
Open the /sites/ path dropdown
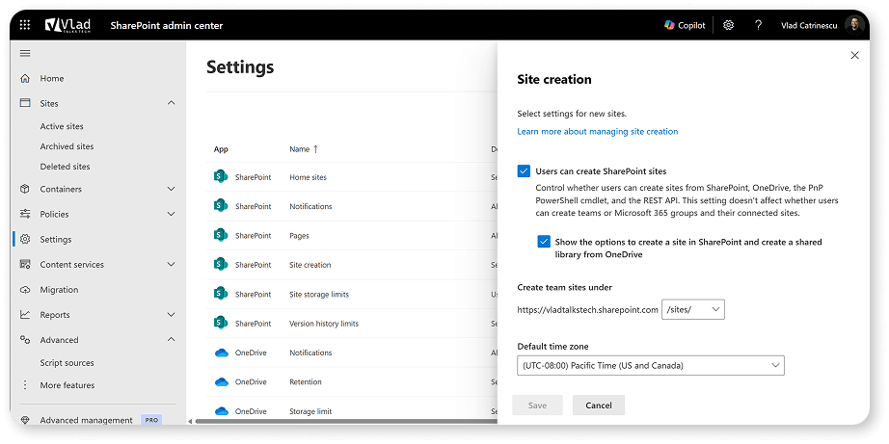click(x=693, y=310)
